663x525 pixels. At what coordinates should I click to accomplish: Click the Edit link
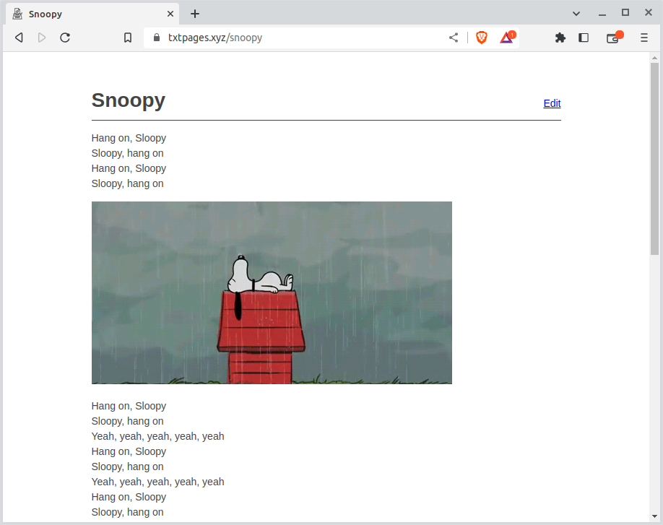(x=552, y=103)
